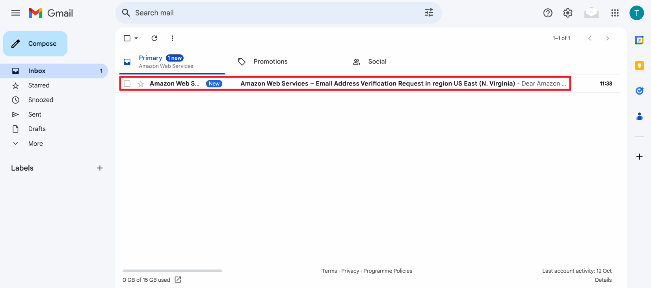This screenshot has width=651, height=288.
Task: Open the Settings gear
Action: click(x=567, y=13)
